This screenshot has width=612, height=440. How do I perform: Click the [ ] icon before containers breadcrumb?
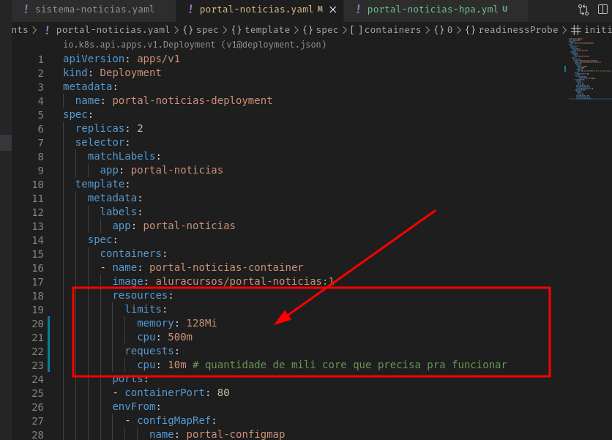tap(356, 30)
